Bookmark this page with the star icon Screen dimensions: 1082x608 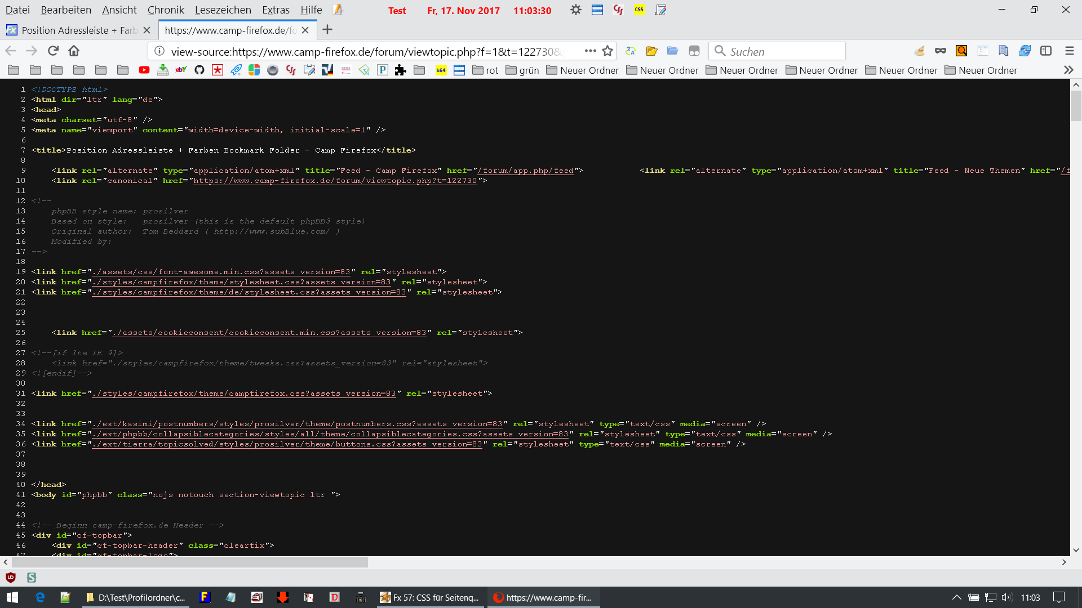click(x=607, y=51)
